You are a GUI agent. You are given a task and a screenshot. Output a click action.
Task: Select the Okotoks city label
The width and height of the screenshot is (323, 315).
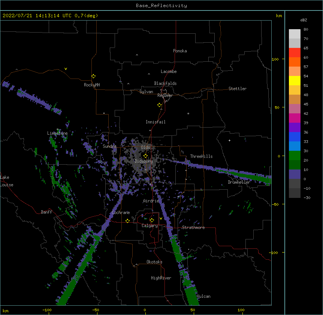(154, 262)
